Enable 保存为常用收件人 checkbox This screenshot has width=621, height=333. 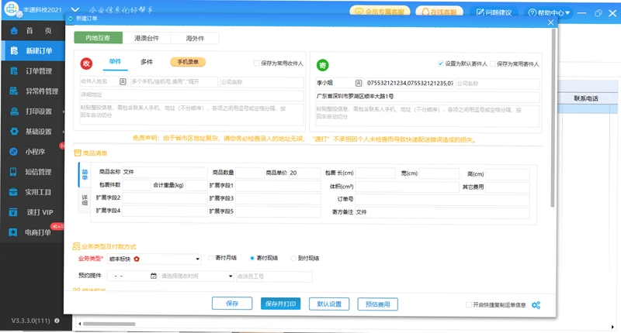pyautogui.click(x=257, y=64)
